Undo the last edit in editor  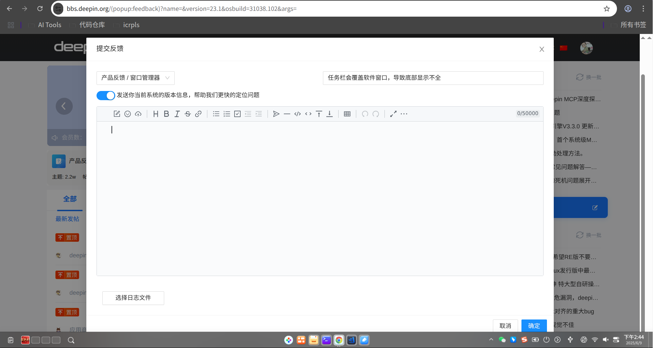pos(365,114)
